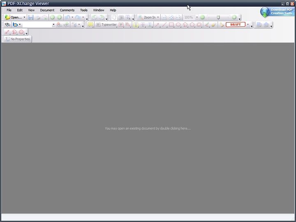Viewport: 296px width, 222px height.
Task: Click the Open... folder button
Action: click(13, 17)
